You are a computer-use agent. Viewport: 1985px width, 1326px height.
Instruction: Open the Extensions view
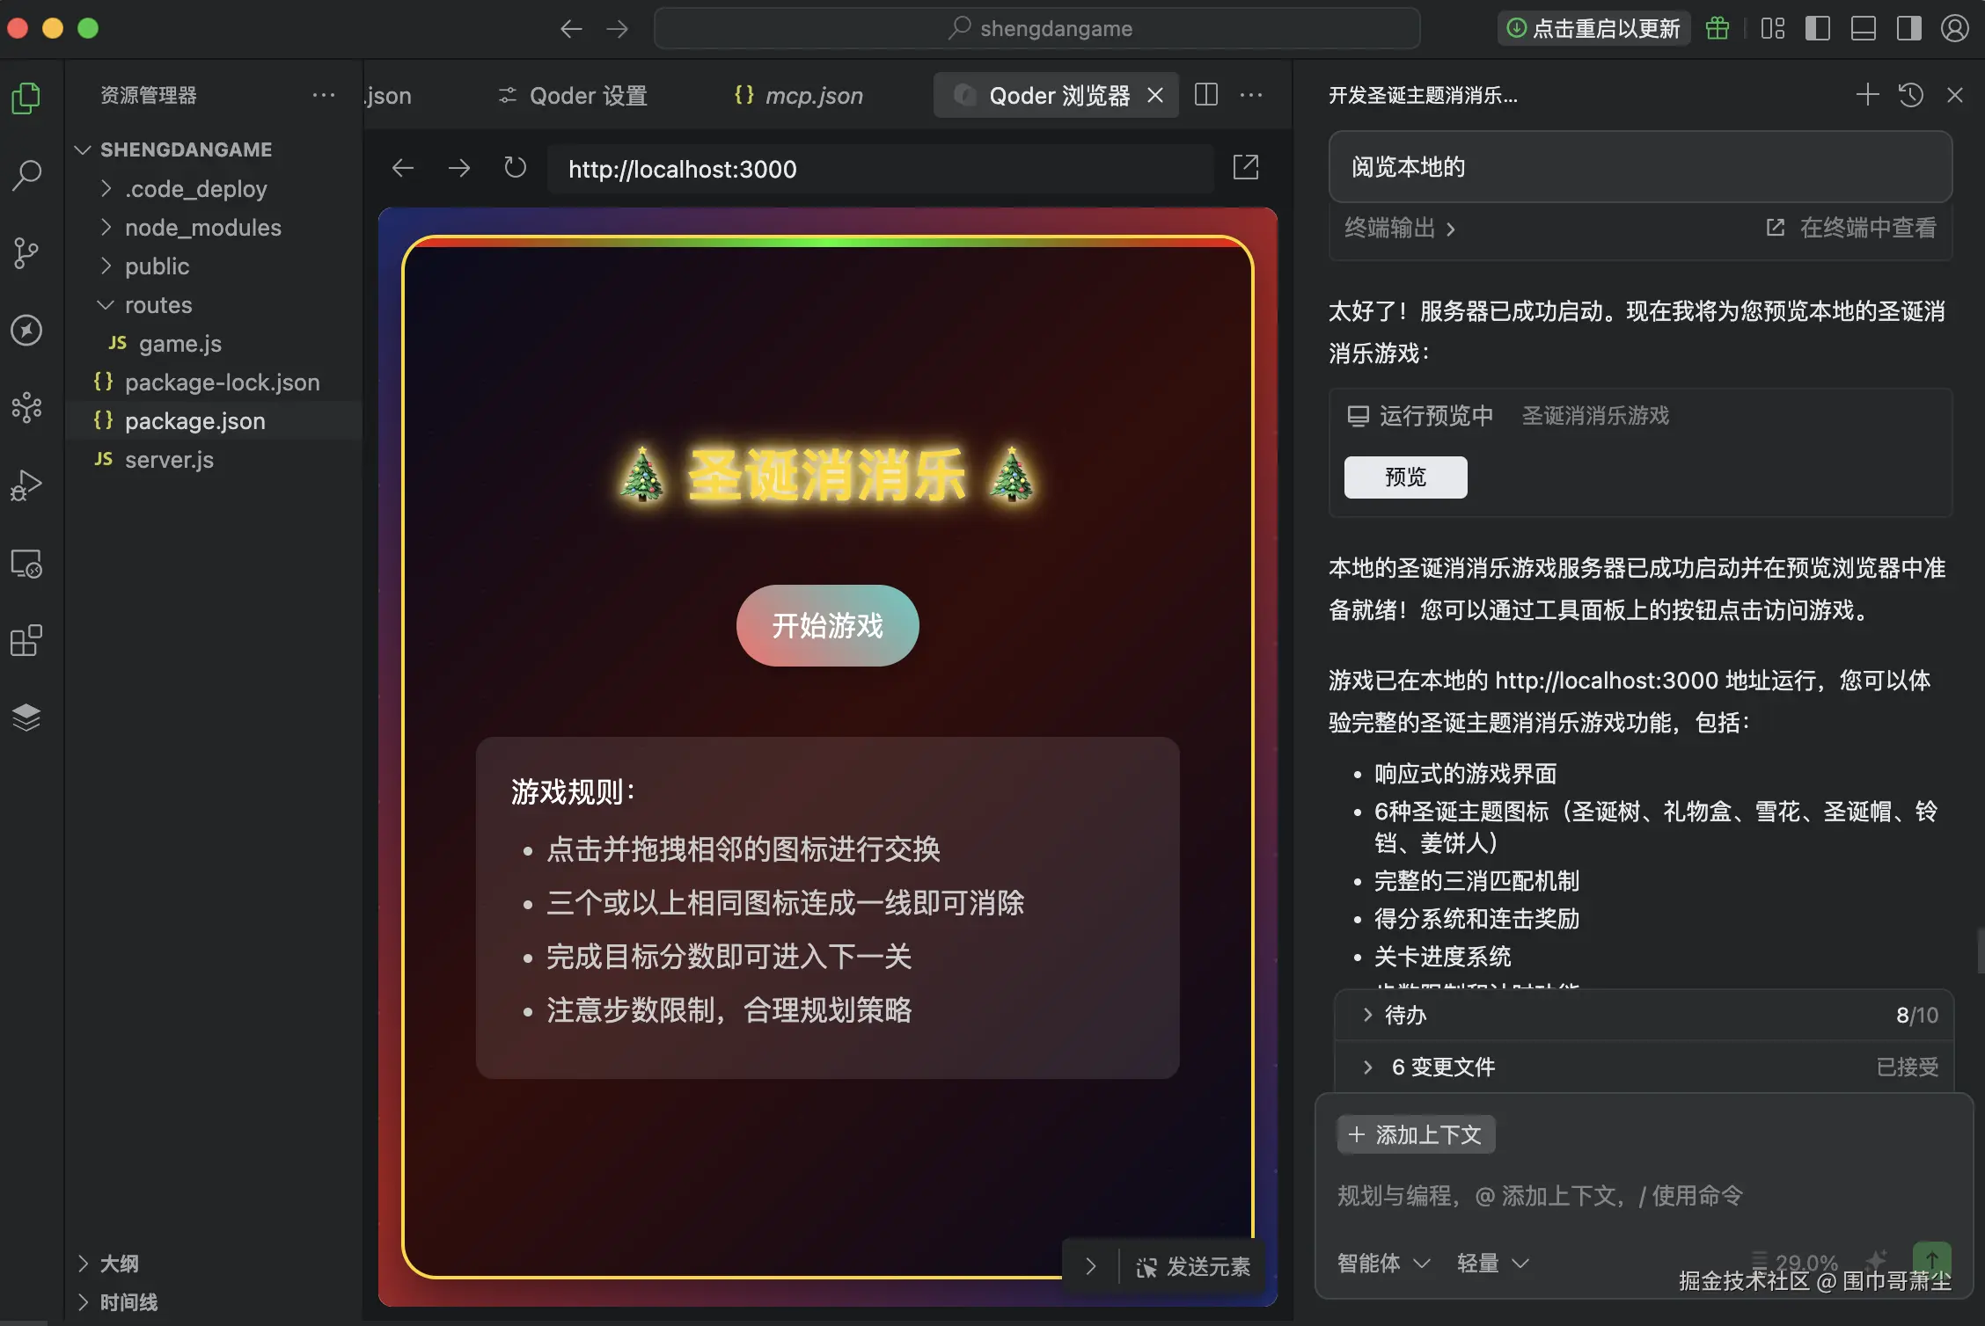(x=26, y=639)
